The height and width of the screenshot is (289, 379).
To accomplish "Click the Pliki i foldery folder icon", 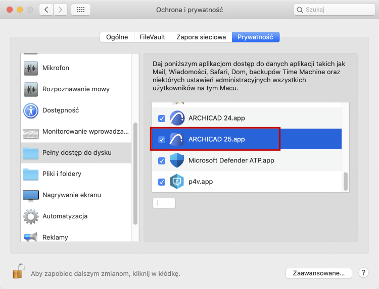I will click(x=31, y=175).
